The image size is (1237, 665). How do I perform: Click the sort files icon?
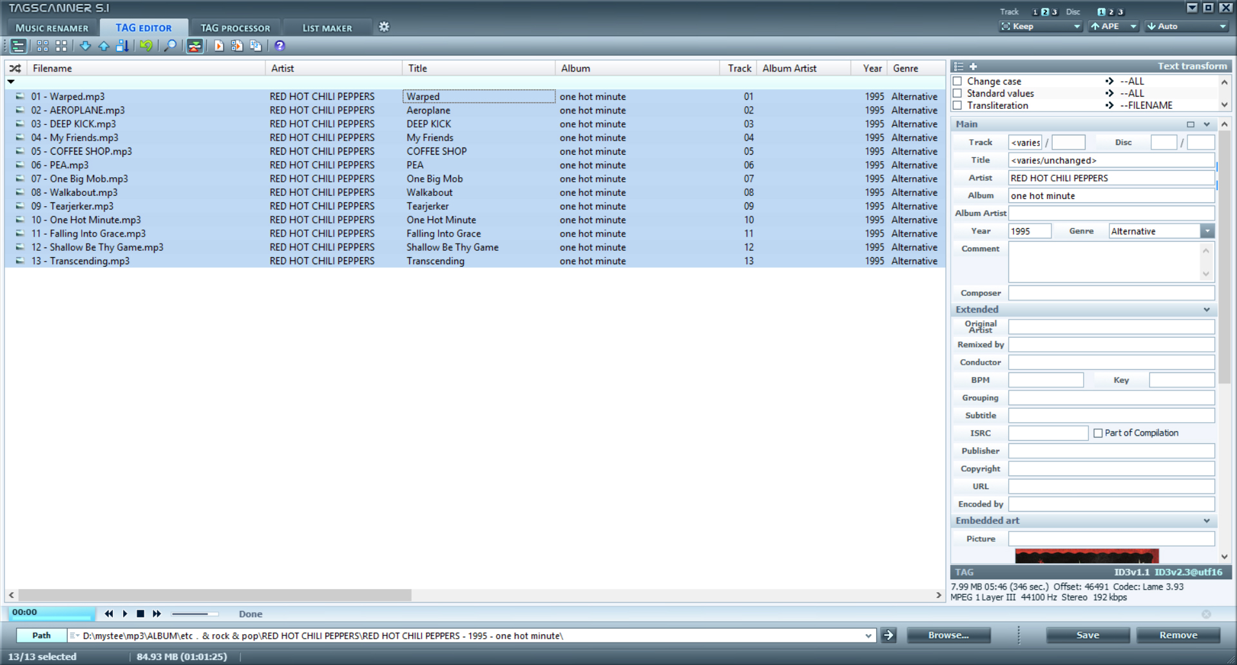(122, 46)
